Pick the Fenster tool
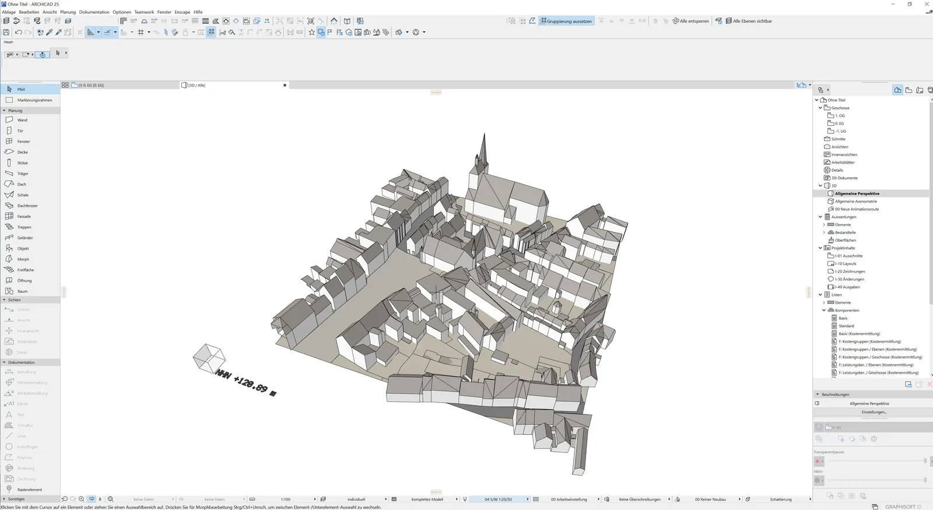Viewport: 933px width, 510px height. [30, 141]
